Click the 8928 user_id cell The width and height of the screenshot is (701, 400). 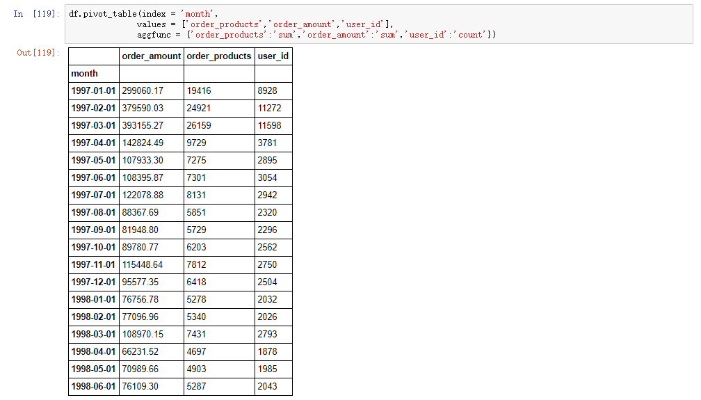pyautogui.click(x=273, y=91)
